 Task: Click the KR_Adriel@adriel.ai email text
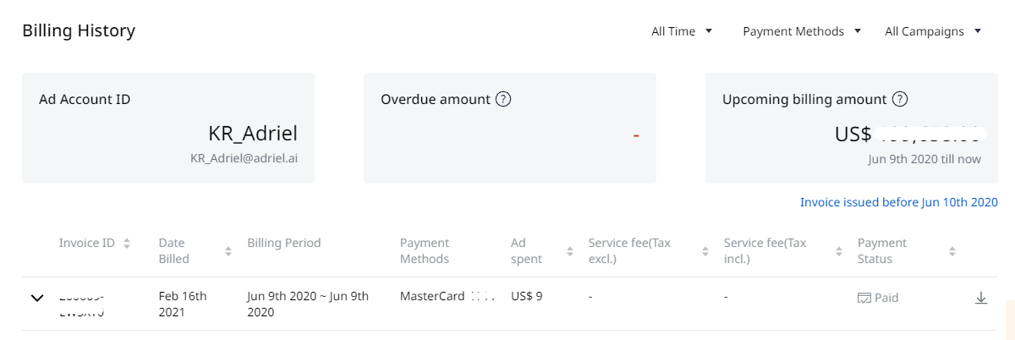(244, 158)
